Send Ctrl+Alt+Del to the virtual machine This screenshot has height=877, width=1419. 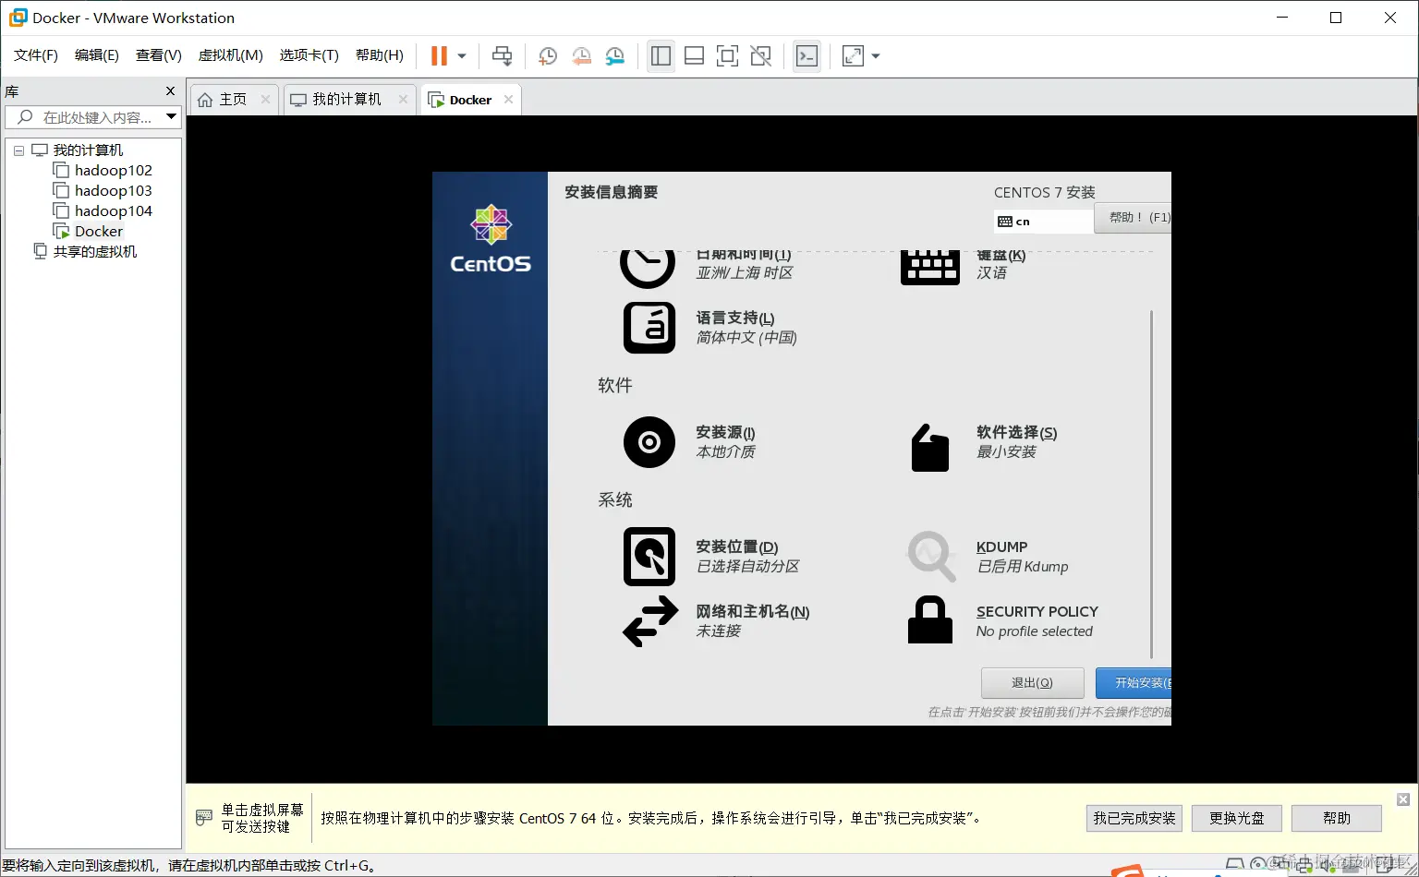tap(502, 56)
